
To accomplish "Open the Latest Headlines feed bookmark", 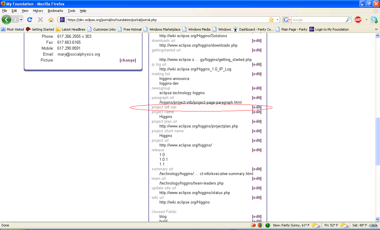I will coord(71,29).
